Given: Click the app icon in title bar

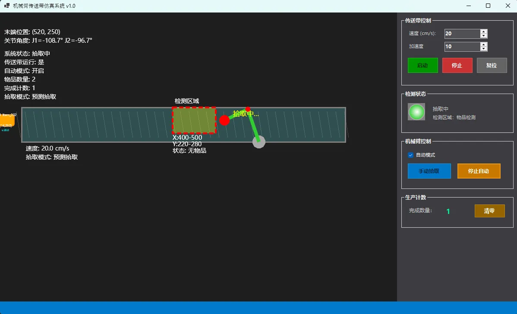Looking at the screenshot, I should pyautogui.click(x=7, y=6).
